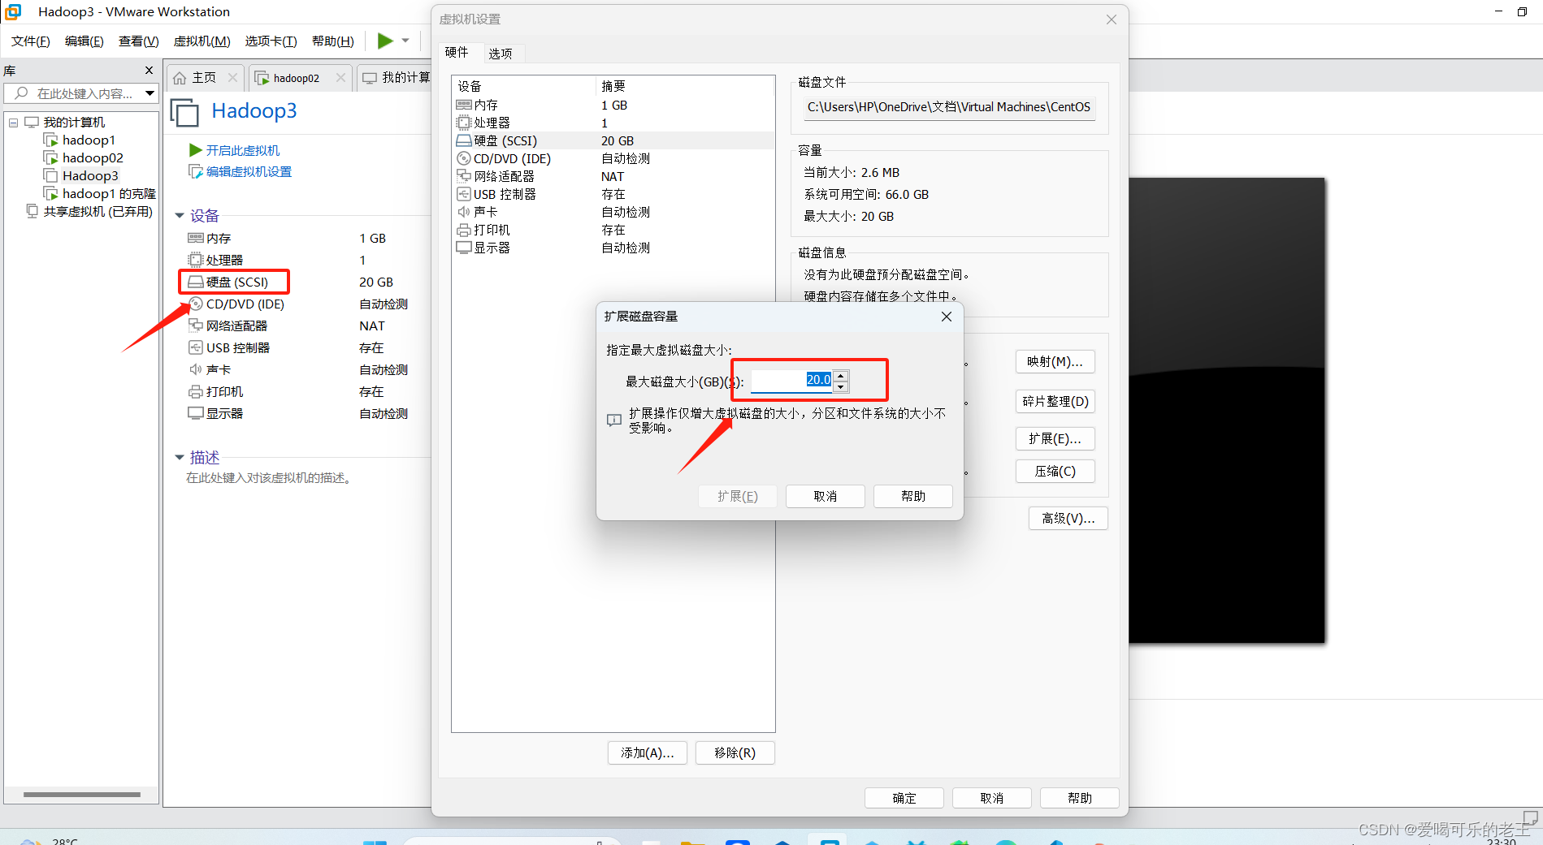Open the File menu
Viewport: 1543px width, 845px height.
[x=30, y=41]
